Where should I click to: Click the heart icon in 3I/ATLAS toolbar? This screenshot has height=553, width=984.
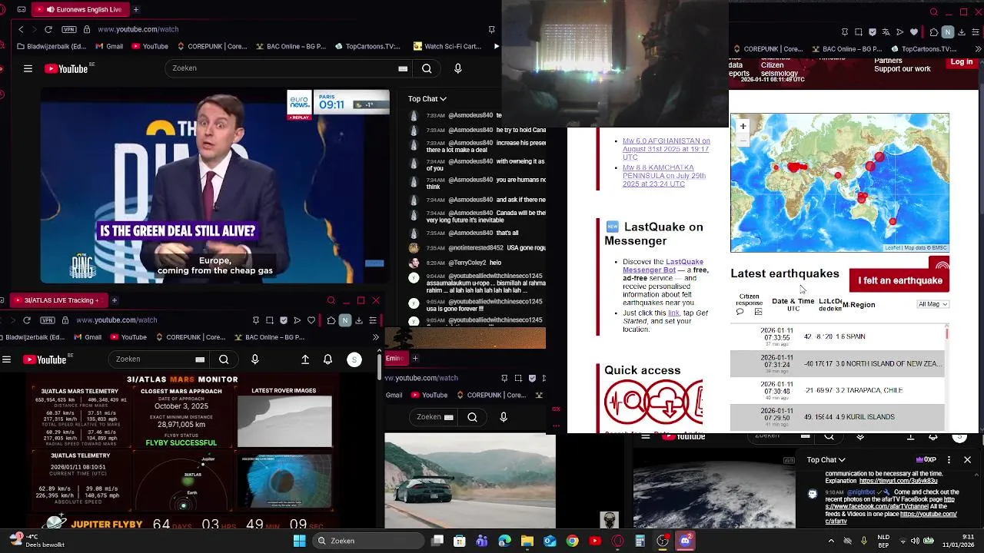click(311, 320)
